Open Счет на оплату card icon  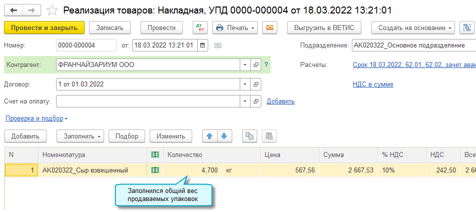coord(256,101)
